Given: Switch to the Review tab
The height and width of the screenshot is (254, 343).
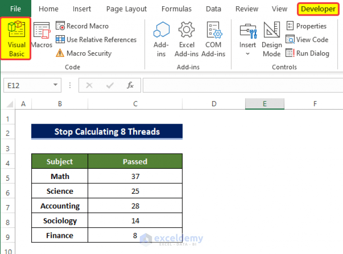Looking at the screenshot, I should click(x=247, y=9).
